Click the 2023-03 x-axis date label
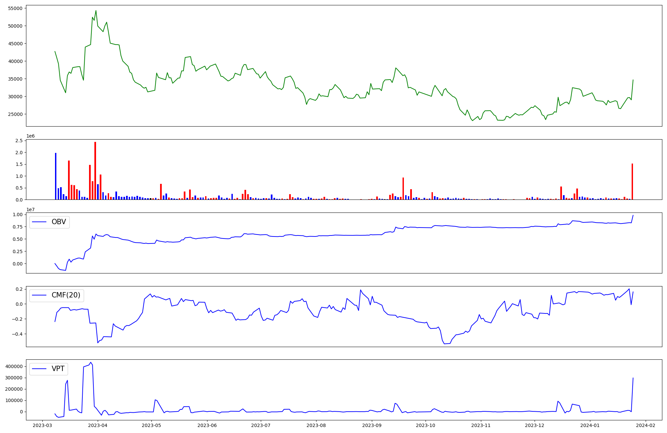This screenshot has height=433, width=667. click(x=42, y=425)
